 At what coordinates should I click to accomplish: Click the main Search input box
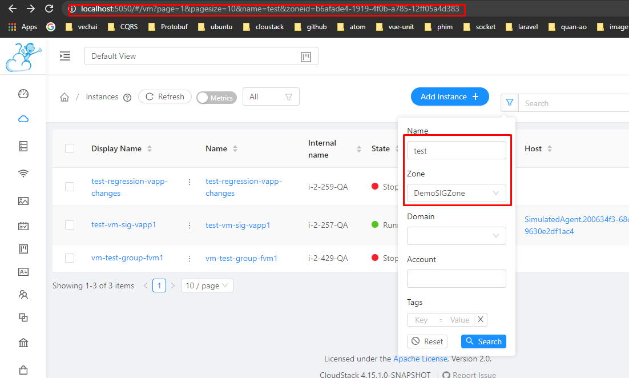point(574,103)
